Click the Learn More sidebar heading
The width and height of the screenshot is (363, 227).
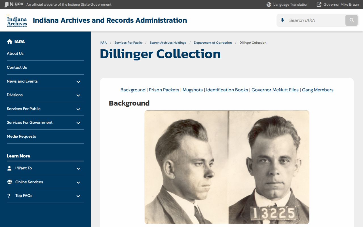18,156
